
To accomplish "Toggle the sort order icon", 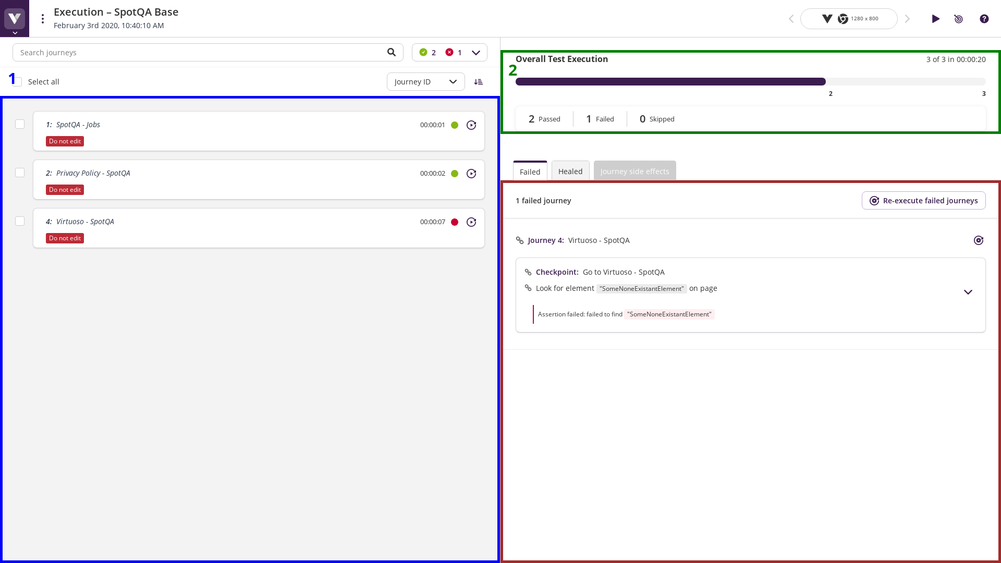I will [x=479, y=82].
